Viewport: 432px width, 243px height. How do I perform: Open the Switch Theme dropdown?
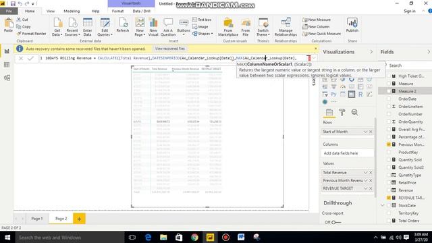pyautogui.click(x=263, y=27)
